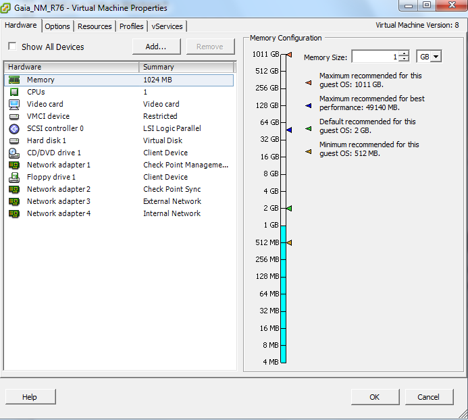This screenshot has width=468, height=420.
Task: Click the Hard disk 1 icon
Action: [14, 140]
